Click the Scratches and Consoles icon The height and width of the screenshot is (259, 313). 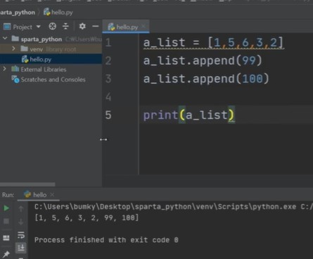[15, 80]
